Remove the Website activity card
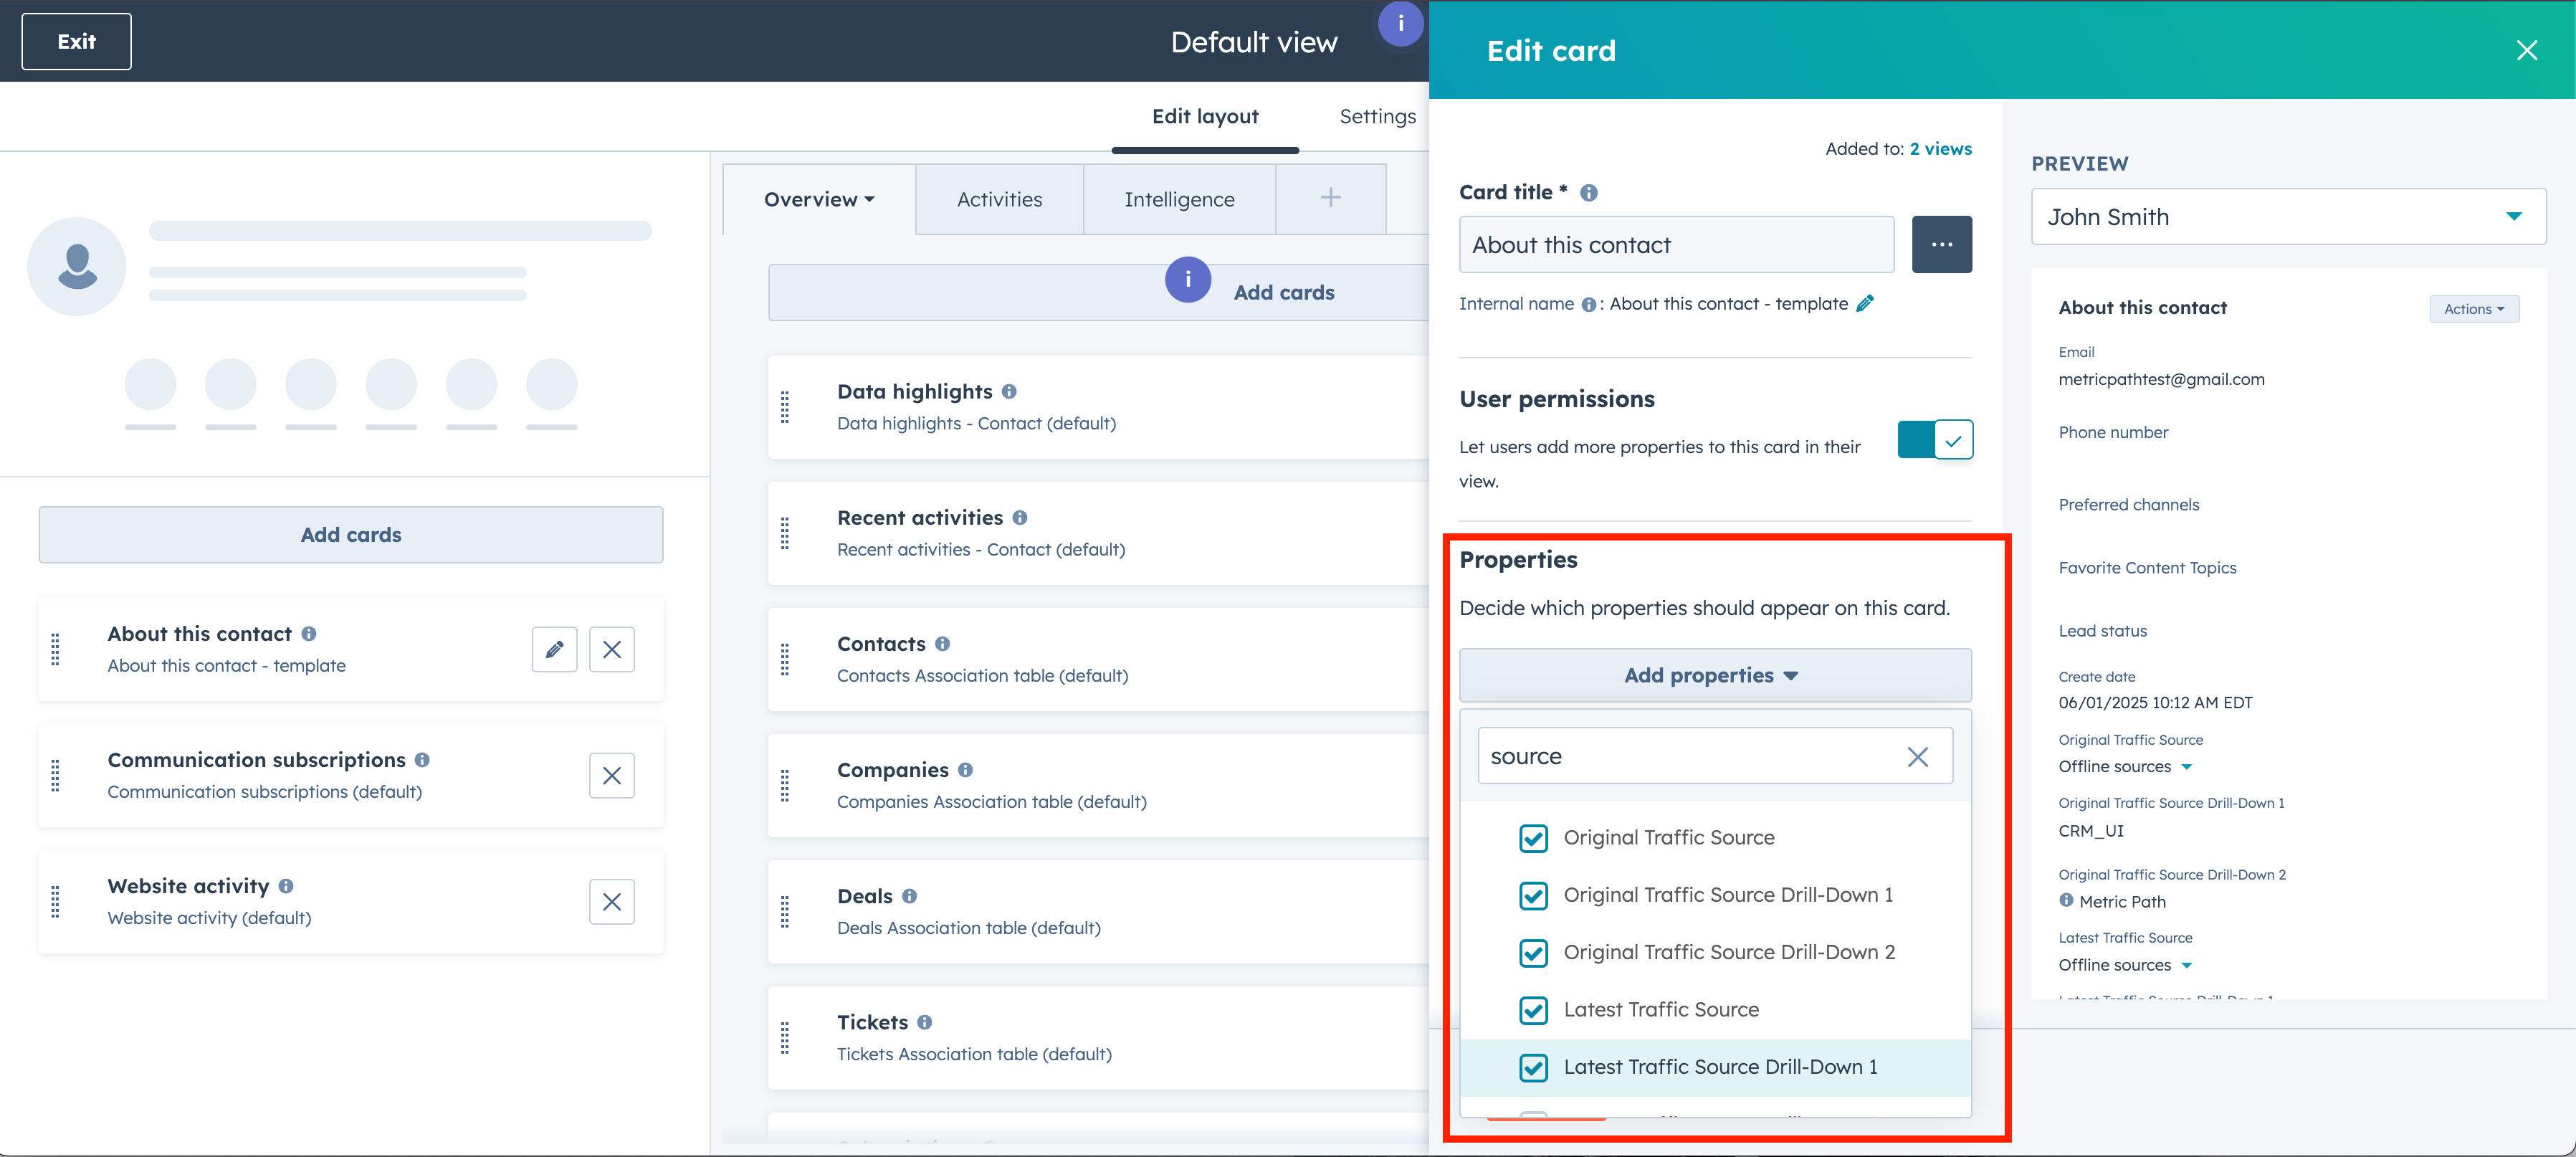This screenshot has height=1157, width=2576. (612, 902)
